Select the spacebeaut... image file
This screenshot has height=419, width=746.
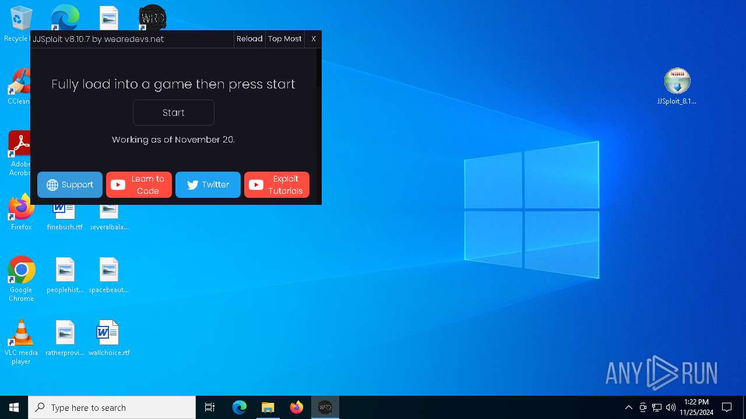tap(109, 275)
